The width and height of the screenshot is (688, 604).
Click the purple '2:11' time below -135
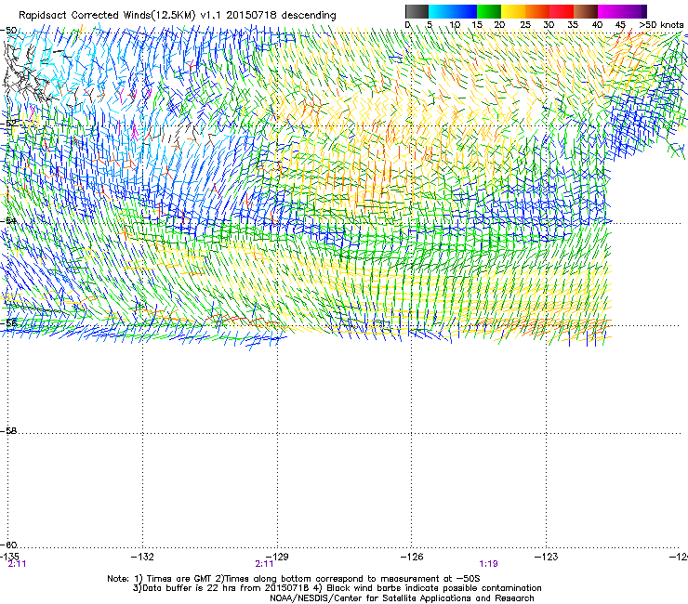pyautogui.click(x=17, y=564)
